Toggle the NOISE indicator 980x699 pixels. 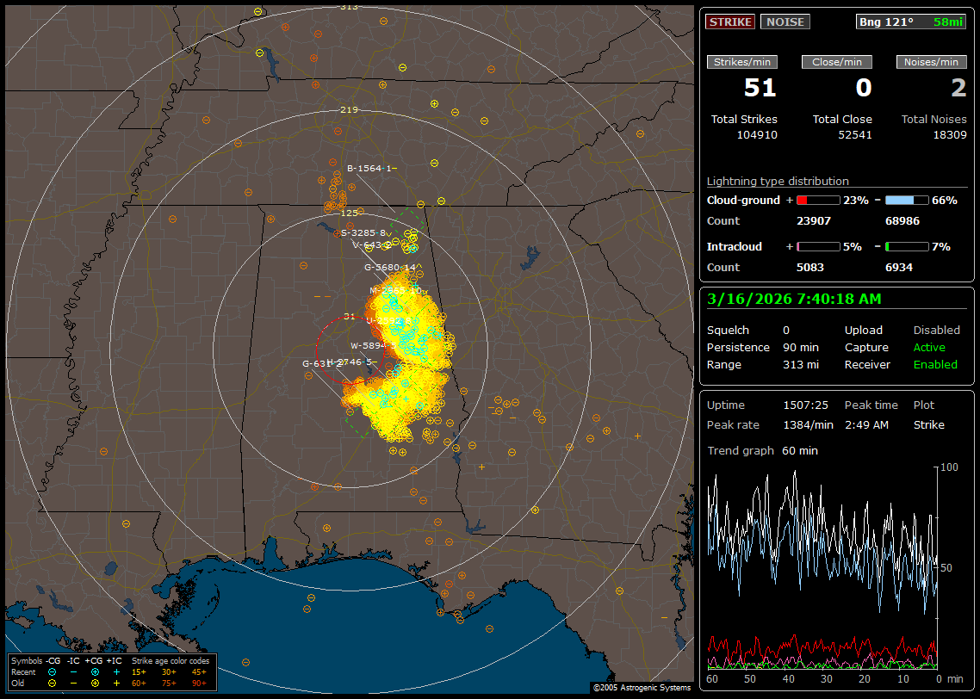pos(785,22)
